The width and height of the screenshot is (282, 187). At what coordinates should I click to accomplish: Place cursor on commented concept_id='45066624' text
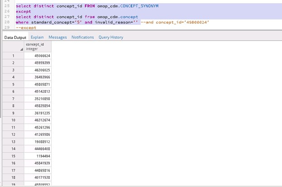(183, 22)
